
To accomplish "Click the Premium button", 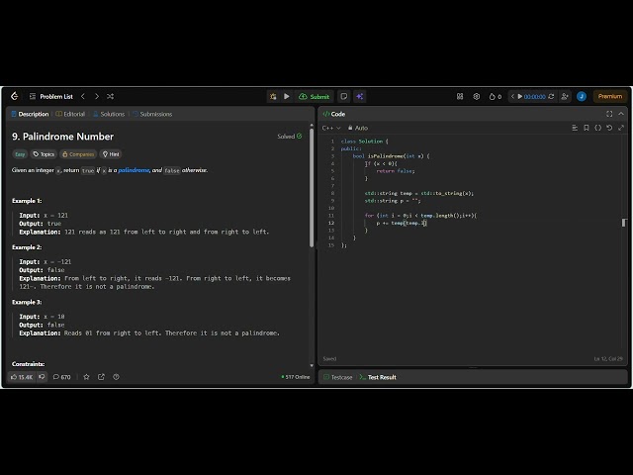I will [610, 96].
